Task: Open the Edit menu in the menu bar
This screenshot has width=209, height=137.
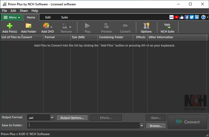Action: (x=13, y=11)
